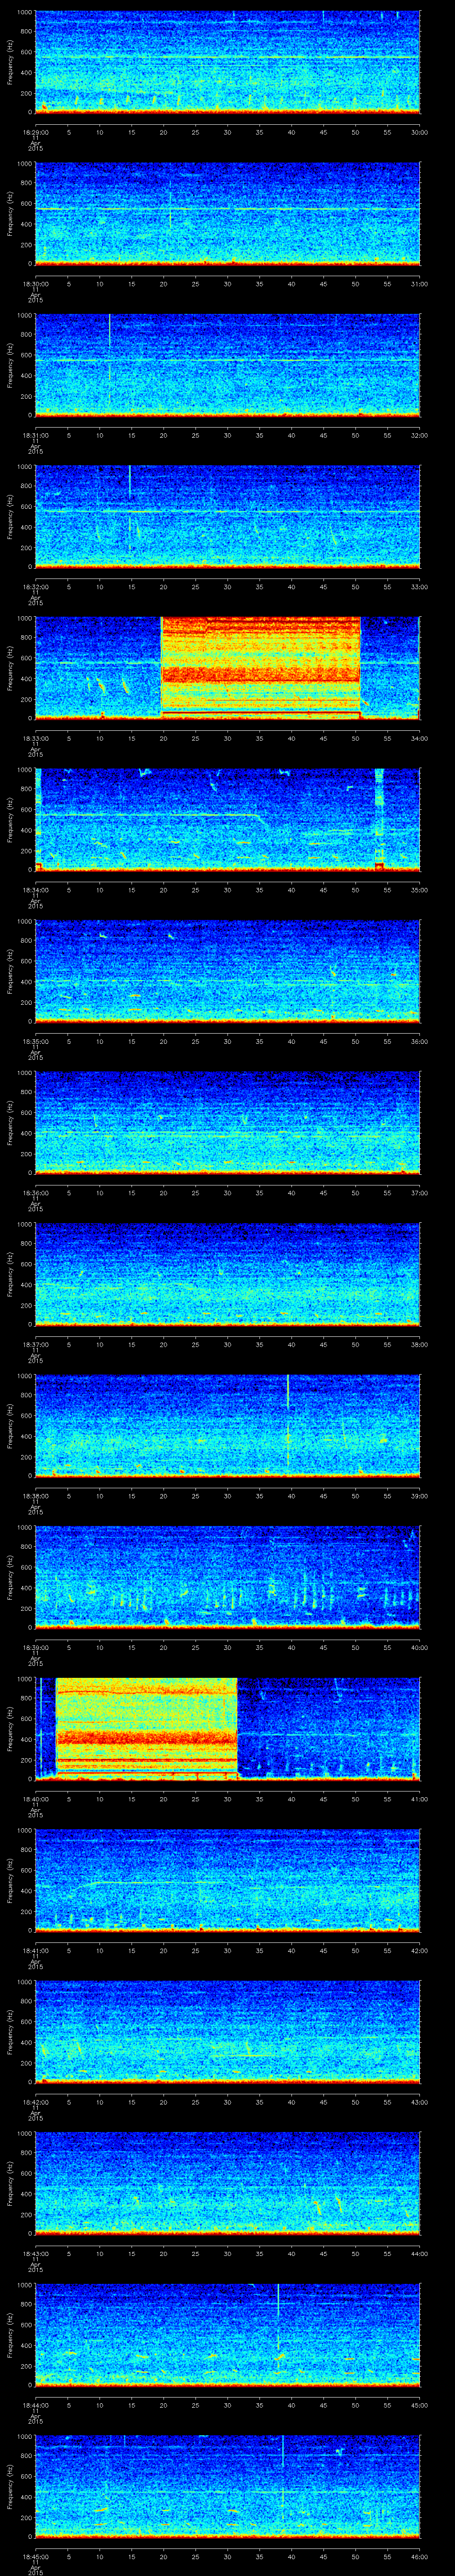This screenshot has width=455, height=2576.
Task: Click the tall vertical spike in the 18:38 spectrogram
Action: [288, 1420]
